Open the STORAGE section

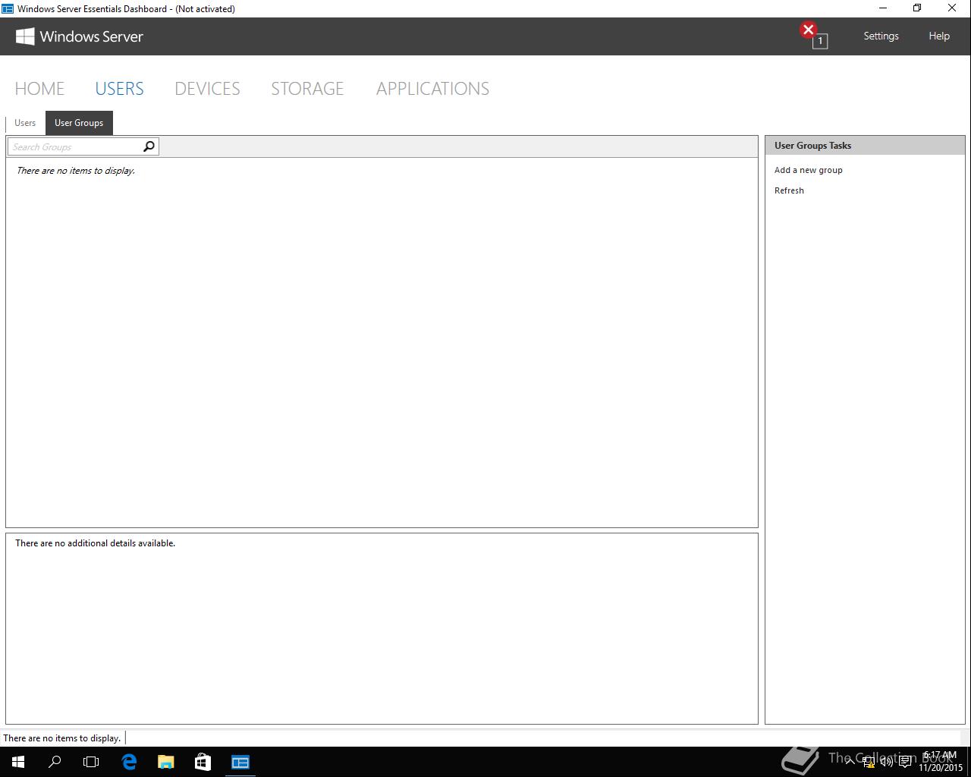pyautogui.click(x=307, y=89)
